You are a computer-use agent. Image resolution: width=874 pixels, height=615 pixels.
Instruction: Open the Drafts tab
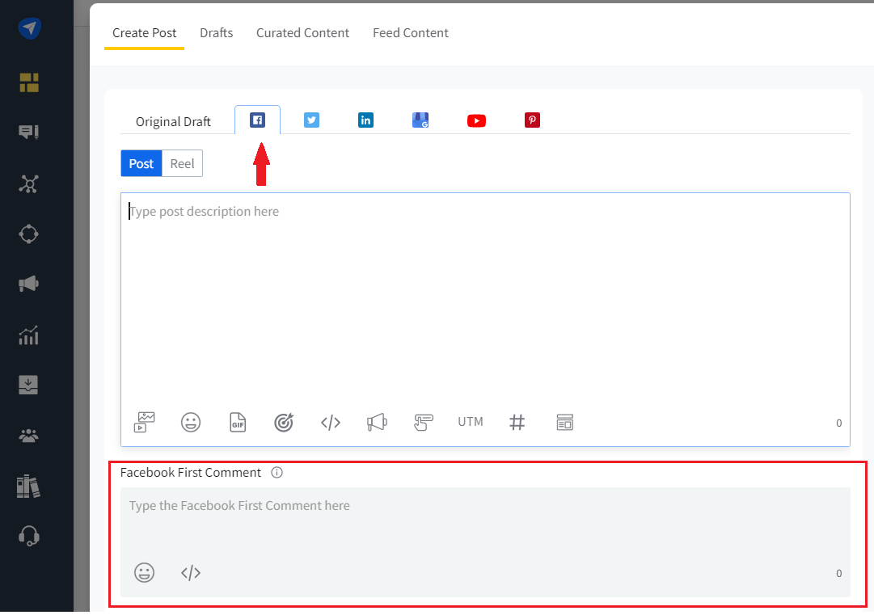(216, 33)
